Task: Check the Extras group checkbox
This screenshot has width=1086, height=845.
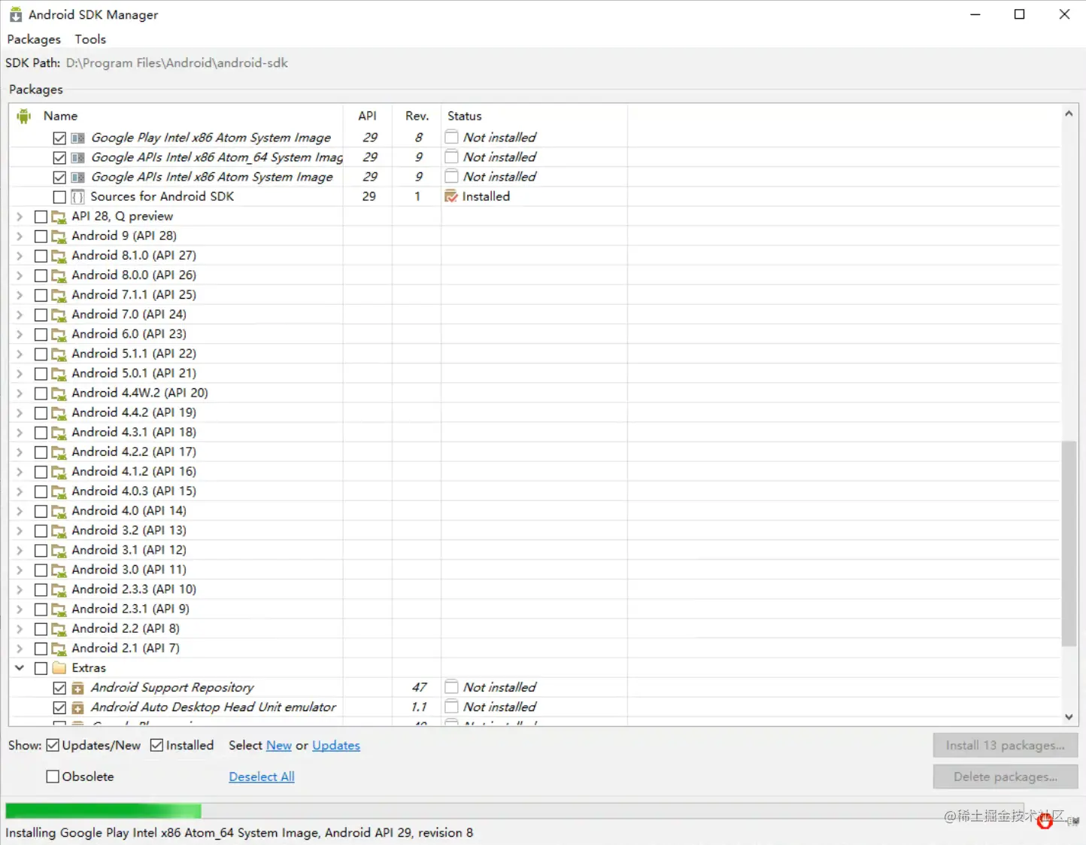Action: [x=41, y=668]
